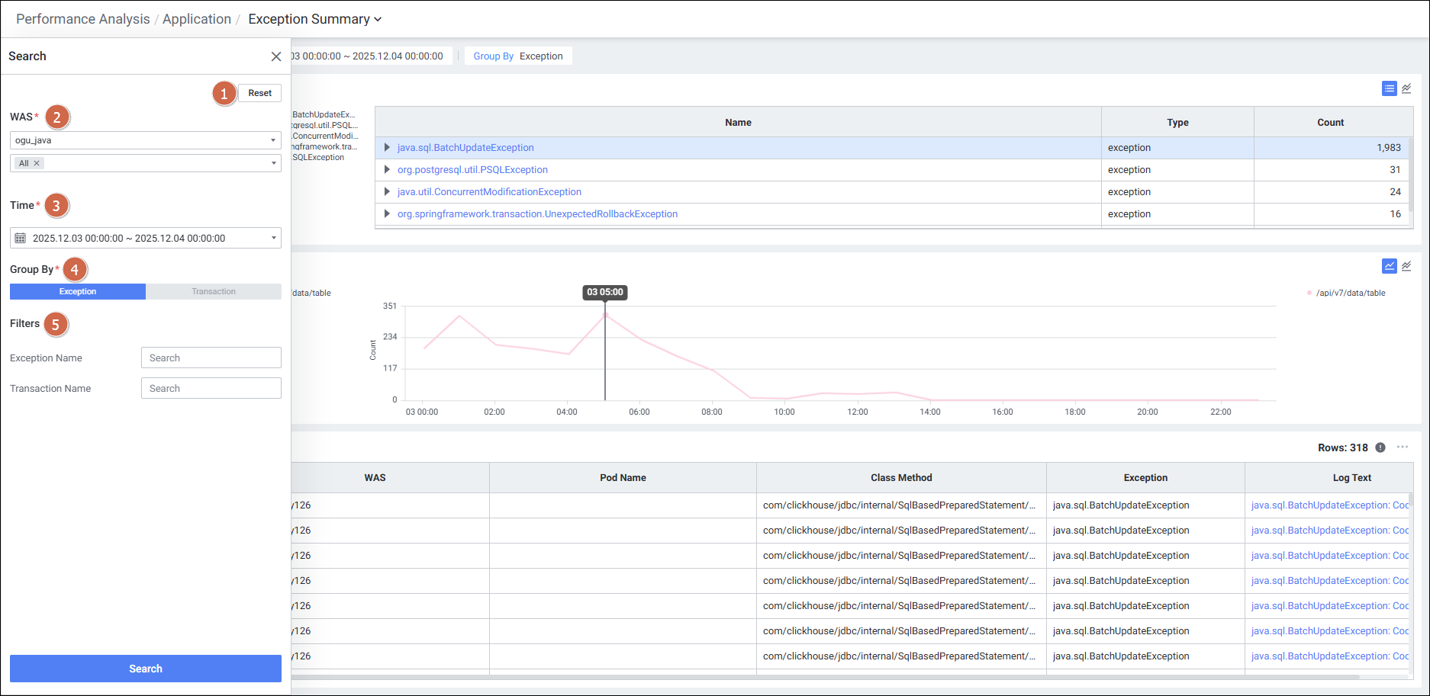Go to Application in the breadcrumb

coord(196,19)
